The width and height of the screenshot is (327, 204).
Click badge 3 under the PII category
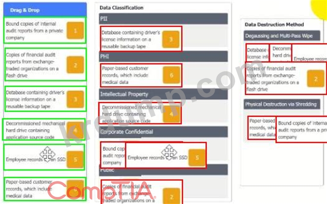click(170, 39)
